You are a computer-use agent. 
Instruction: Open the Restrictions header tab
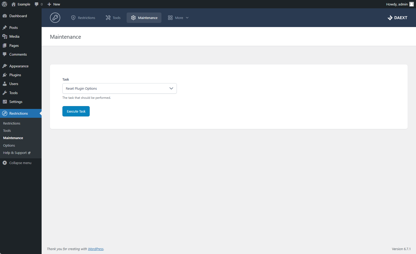point(83,18)
